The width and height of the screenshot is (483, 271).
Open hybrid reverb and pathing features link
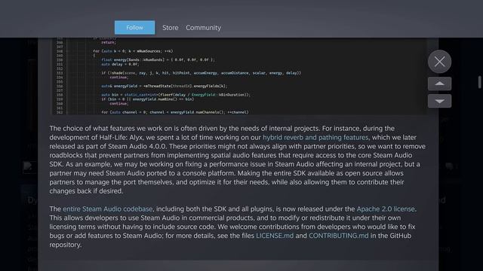pyautogui.click(x=315, y=137)
